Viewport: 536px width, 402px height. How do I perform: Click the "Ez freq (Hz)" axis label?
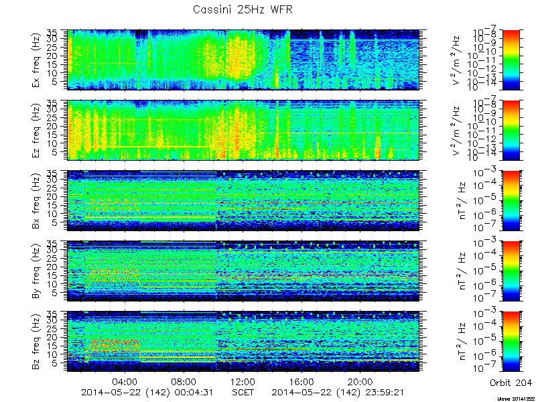36,131
